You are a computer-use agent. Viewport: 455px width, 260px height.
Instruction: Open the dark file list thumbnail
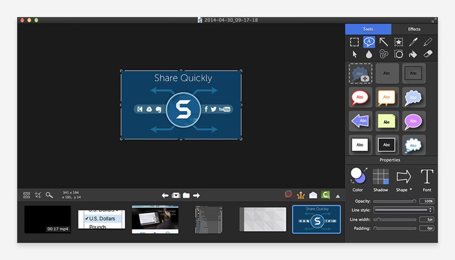pos(209,220)
